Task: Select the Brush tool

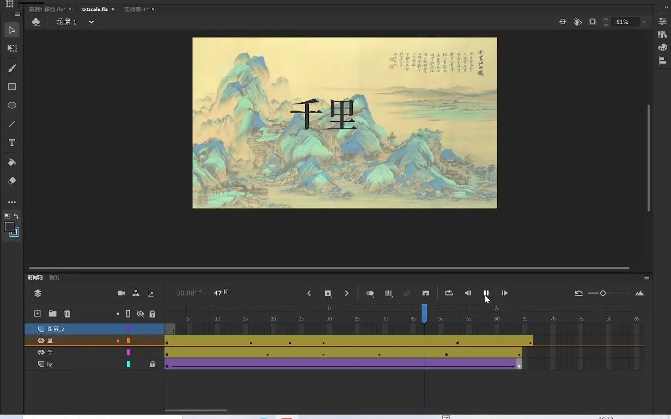Action: click(12, 68)
